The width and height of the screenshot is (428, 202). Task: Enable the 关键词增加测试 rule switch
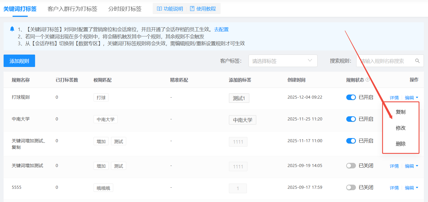click(351, 166)
